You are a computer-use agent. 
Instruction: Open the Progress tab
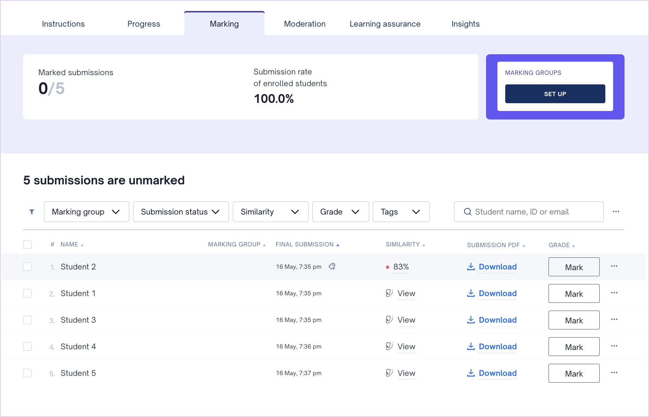(x=144, y=24)
